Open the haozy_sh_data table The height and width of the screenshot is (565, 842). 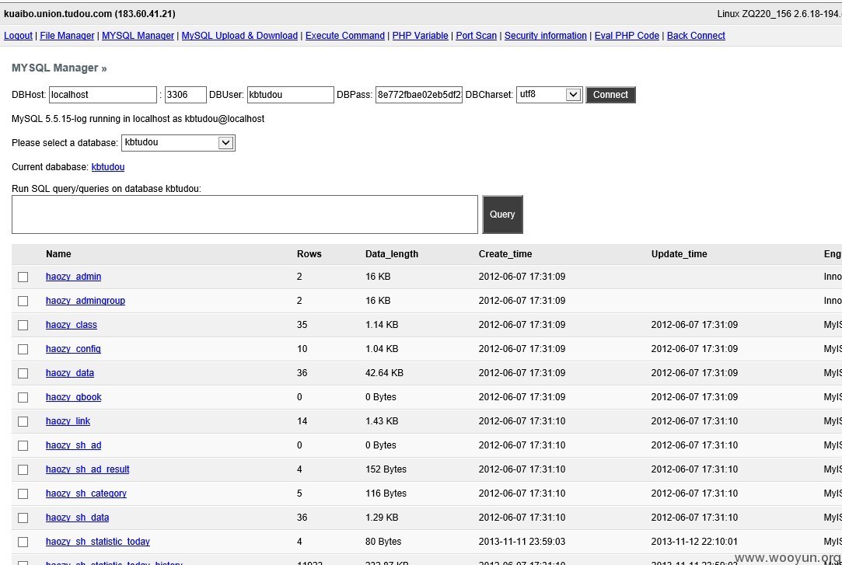(77, 518)
